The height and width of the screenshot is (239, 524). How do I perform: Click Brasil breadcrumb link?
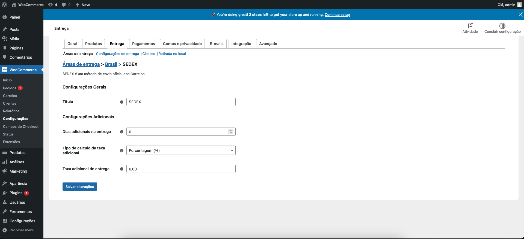pos(111,64)
